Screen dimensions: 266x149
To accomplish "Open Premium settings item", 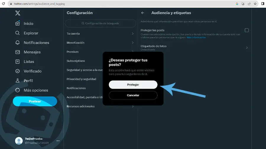I will (x=72, y=52).
